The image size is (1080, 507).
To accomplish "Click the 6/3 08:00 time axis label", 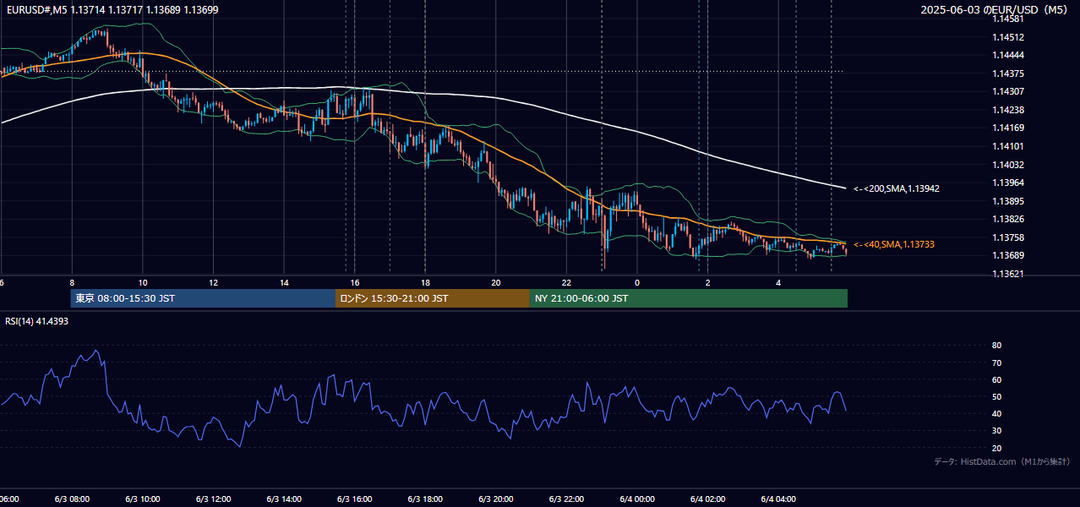I will coord(72,499).
